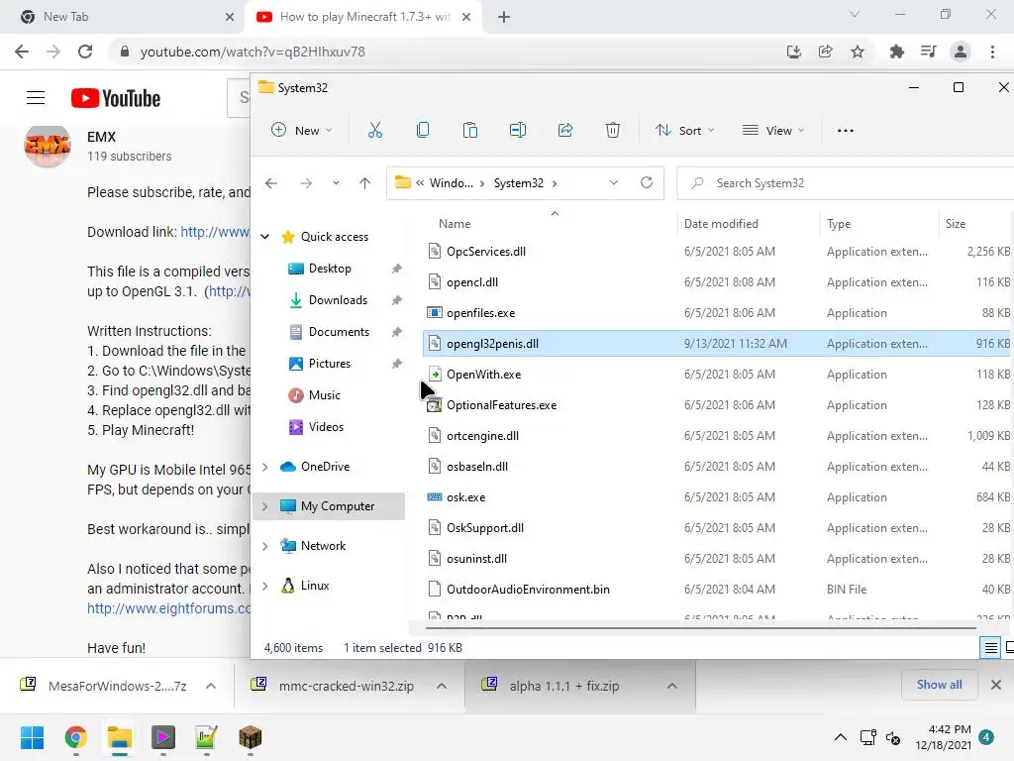Open options for MesaForWindows download
Screen dimensions: 1014x761
click(x=211, y=686)
